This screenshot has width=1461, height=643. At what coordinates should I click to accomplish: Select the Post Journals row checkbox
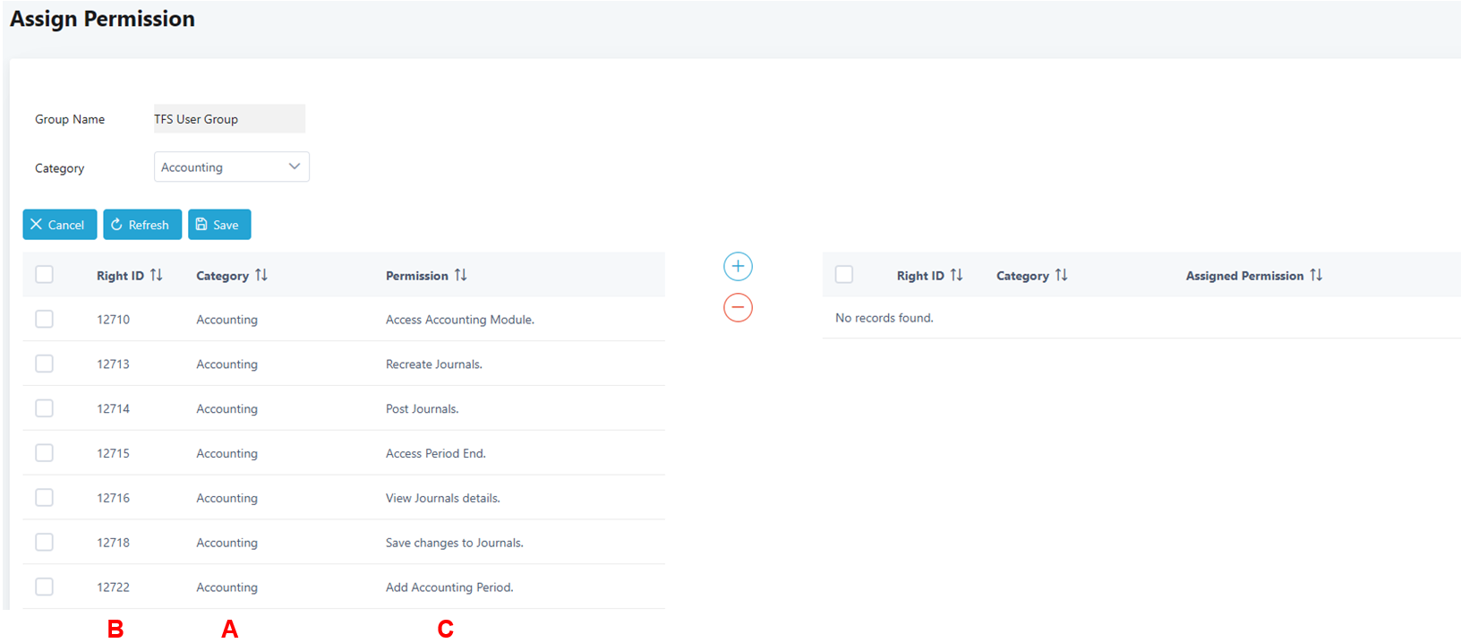click(x=44, y=408)
